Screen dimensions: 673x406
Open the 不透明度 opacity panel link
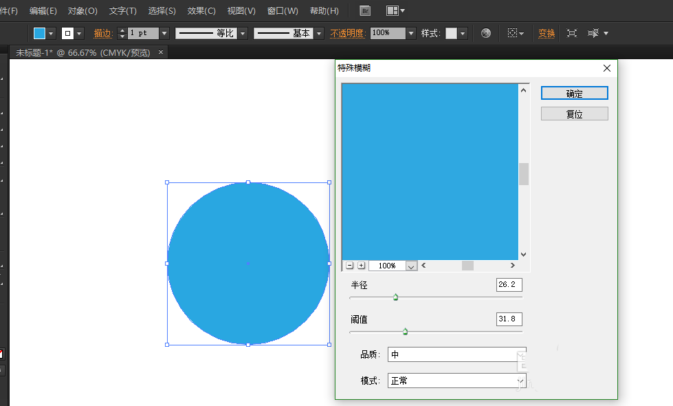(348, 33)
